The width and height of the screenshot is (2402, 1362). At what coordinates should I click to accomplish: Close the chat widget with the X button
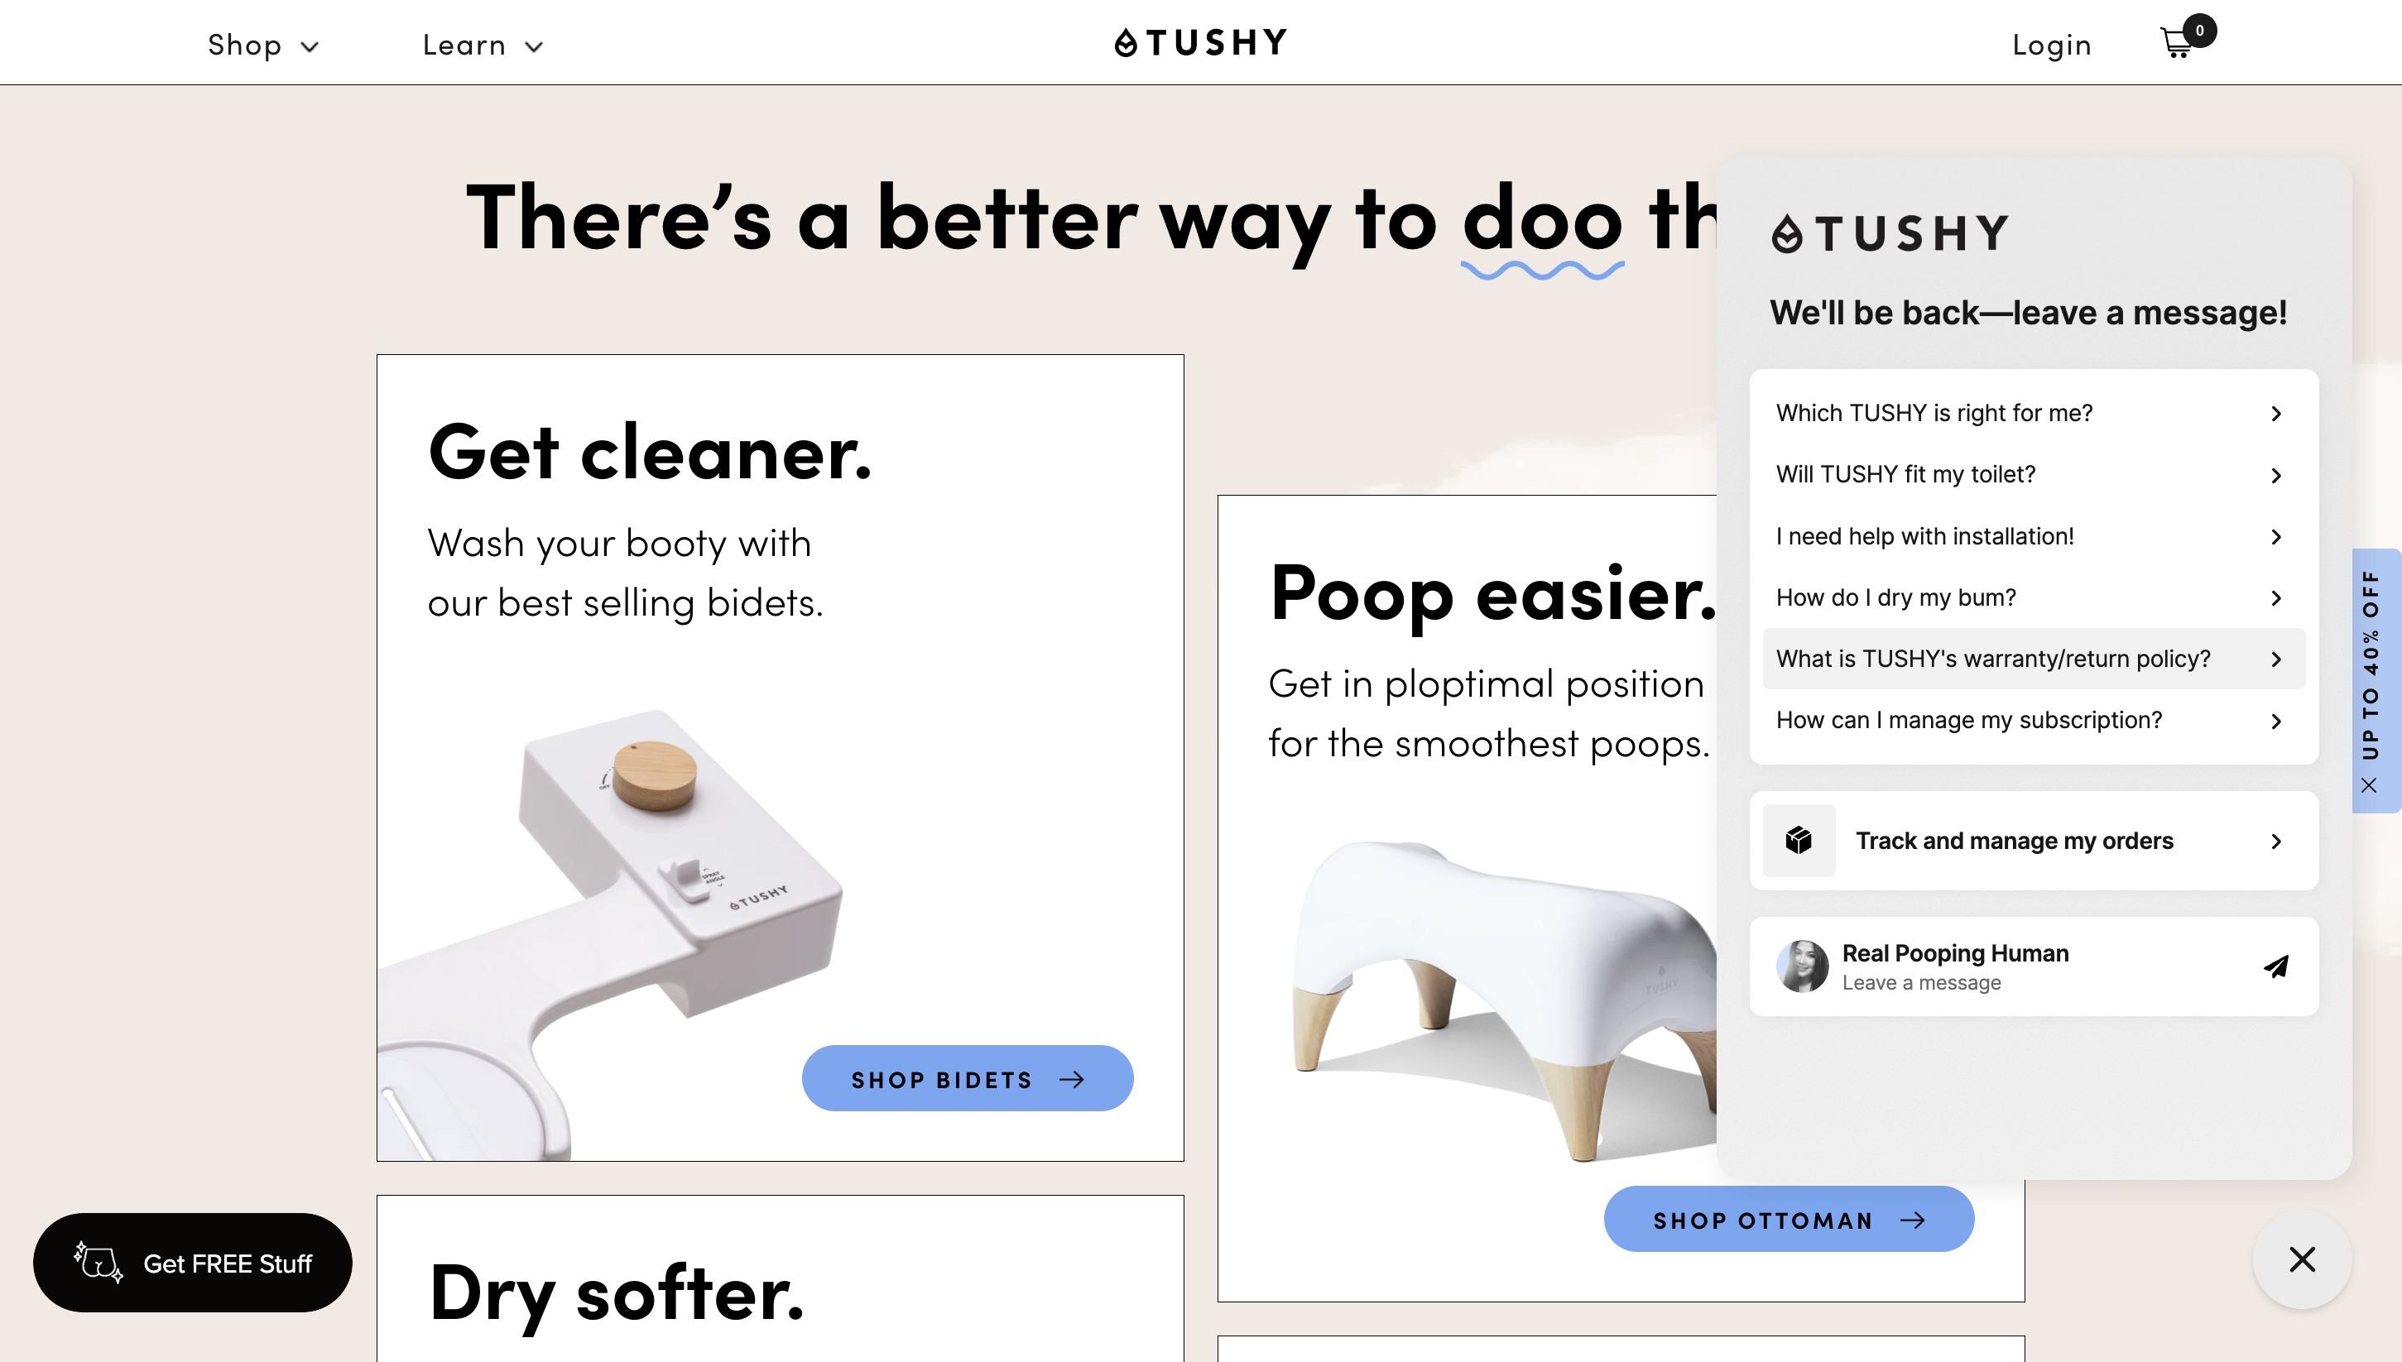(2302, 1259)
